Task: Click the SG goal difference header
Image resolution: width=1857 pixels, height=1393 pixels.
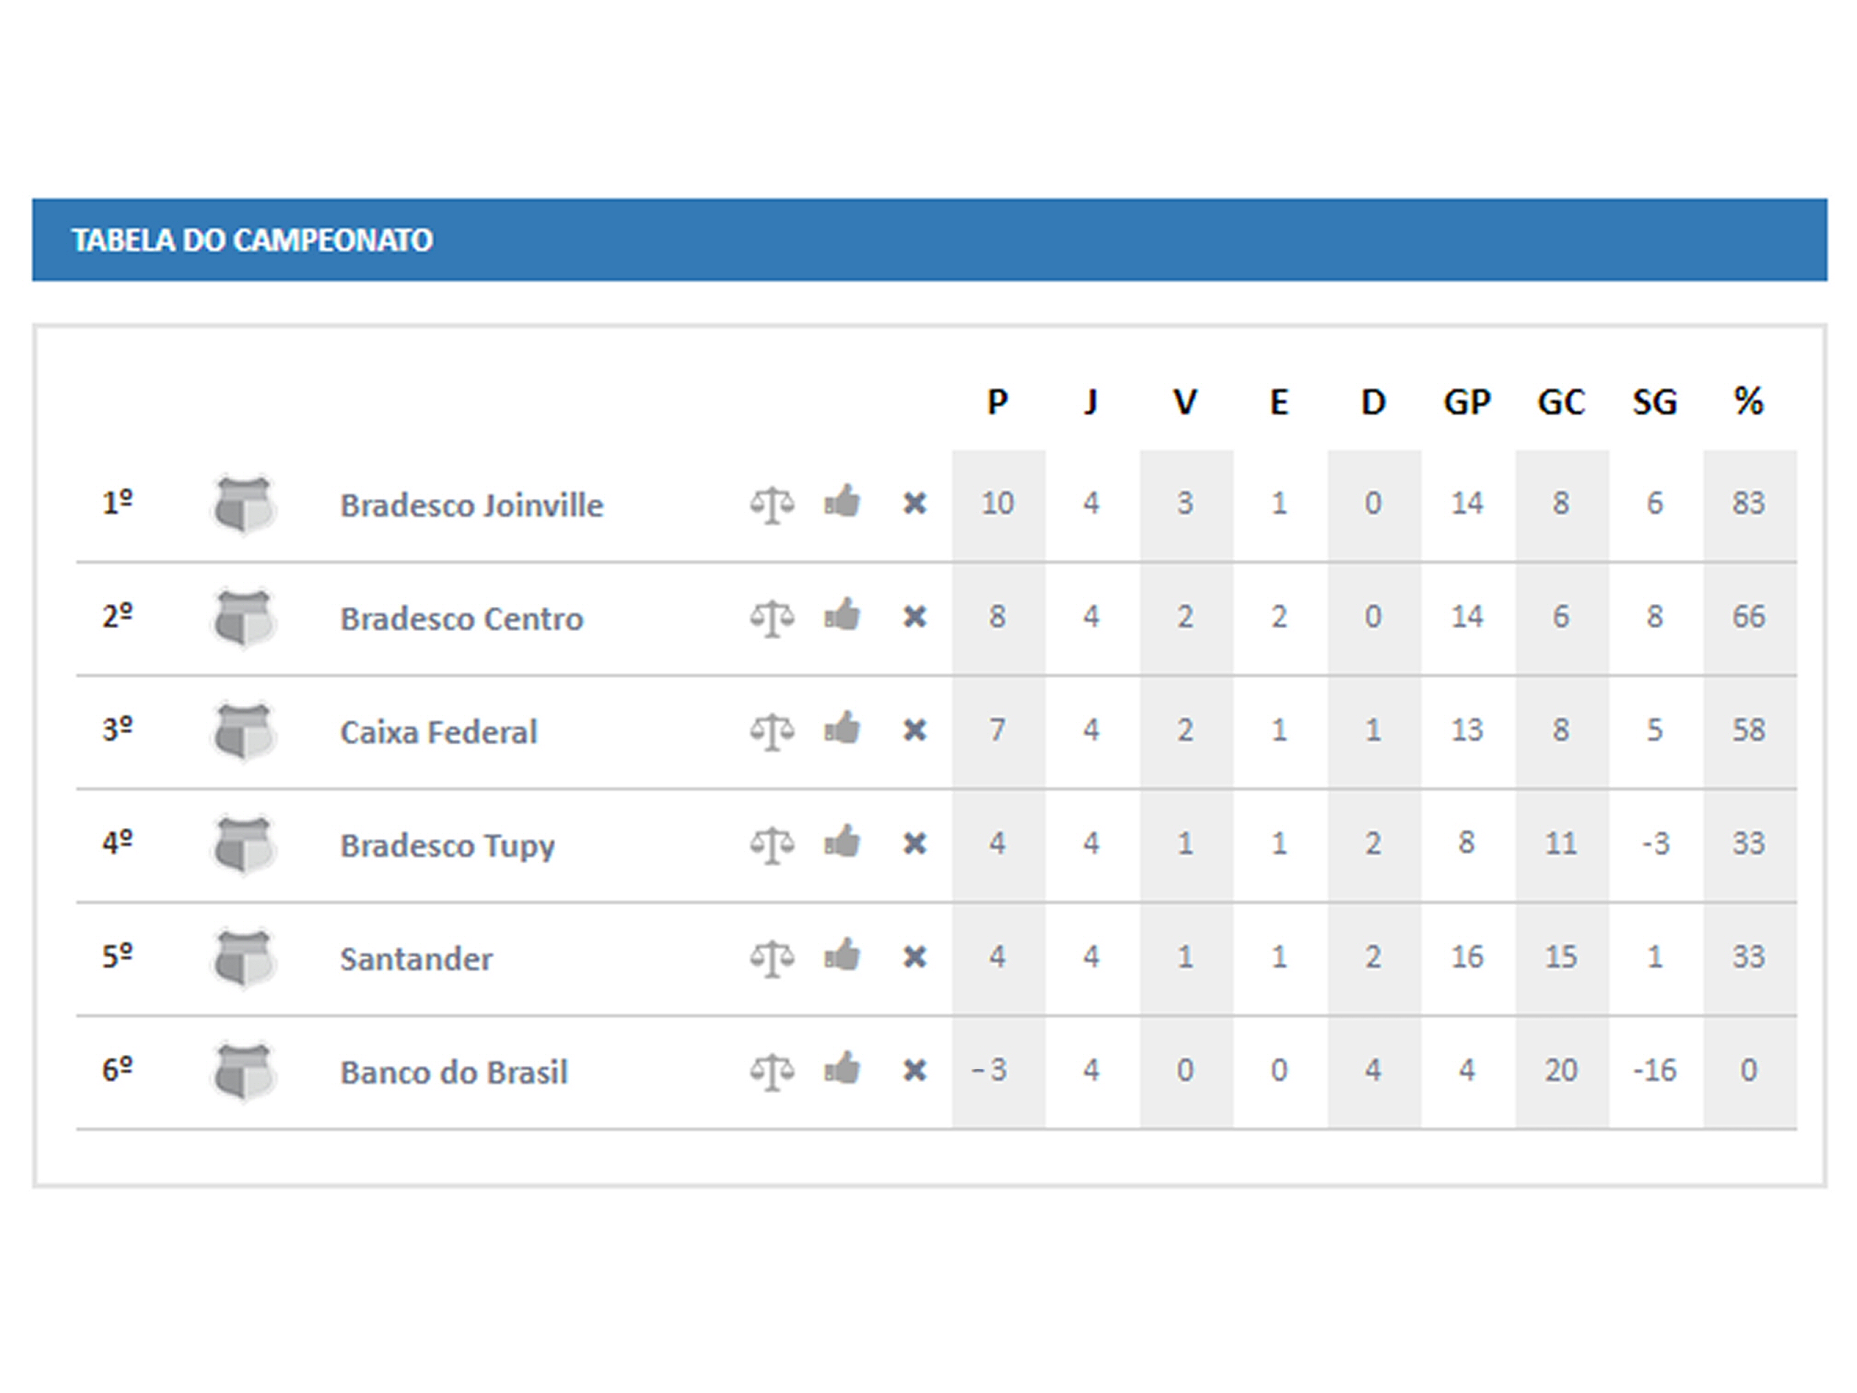Action: tap(1655, 402)
